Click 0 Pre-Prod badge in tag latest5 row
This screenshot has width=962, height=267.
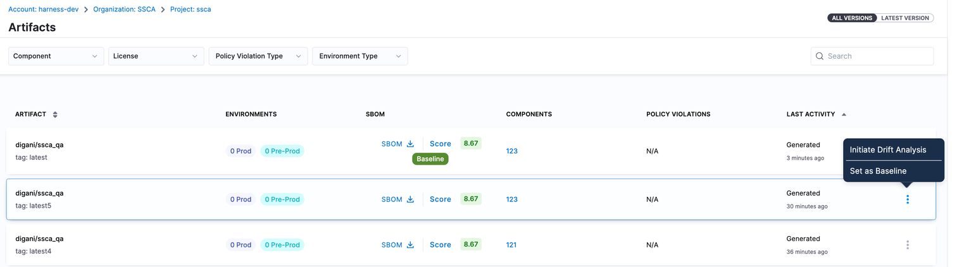(x=282, y=199)
